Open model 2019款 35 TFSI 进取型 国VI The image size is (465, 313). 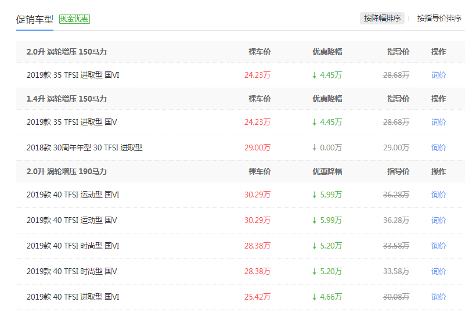(x=73, y=75)
